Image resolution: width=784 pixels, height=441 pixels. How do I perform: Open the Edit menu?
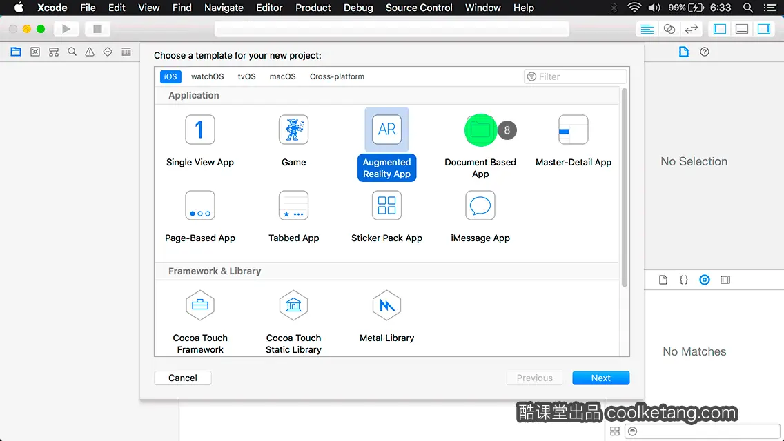pyautogui.click(x=117, y=8)
